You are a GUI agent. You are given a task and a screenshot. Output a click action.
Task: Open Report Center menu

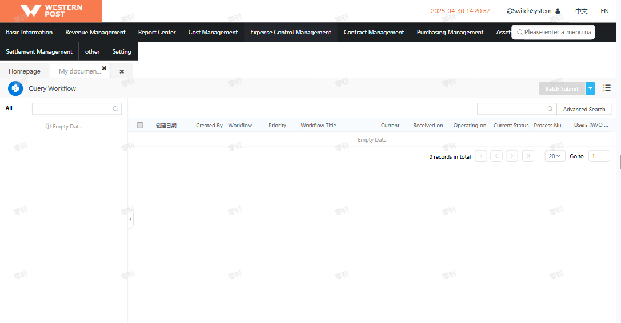tap(157, 32)
